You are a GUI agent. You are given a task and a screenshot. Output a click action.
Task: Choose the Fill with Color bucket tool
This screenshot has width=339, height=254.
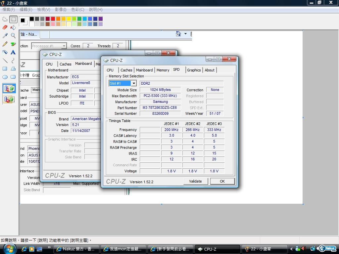(x=13, y=27)
